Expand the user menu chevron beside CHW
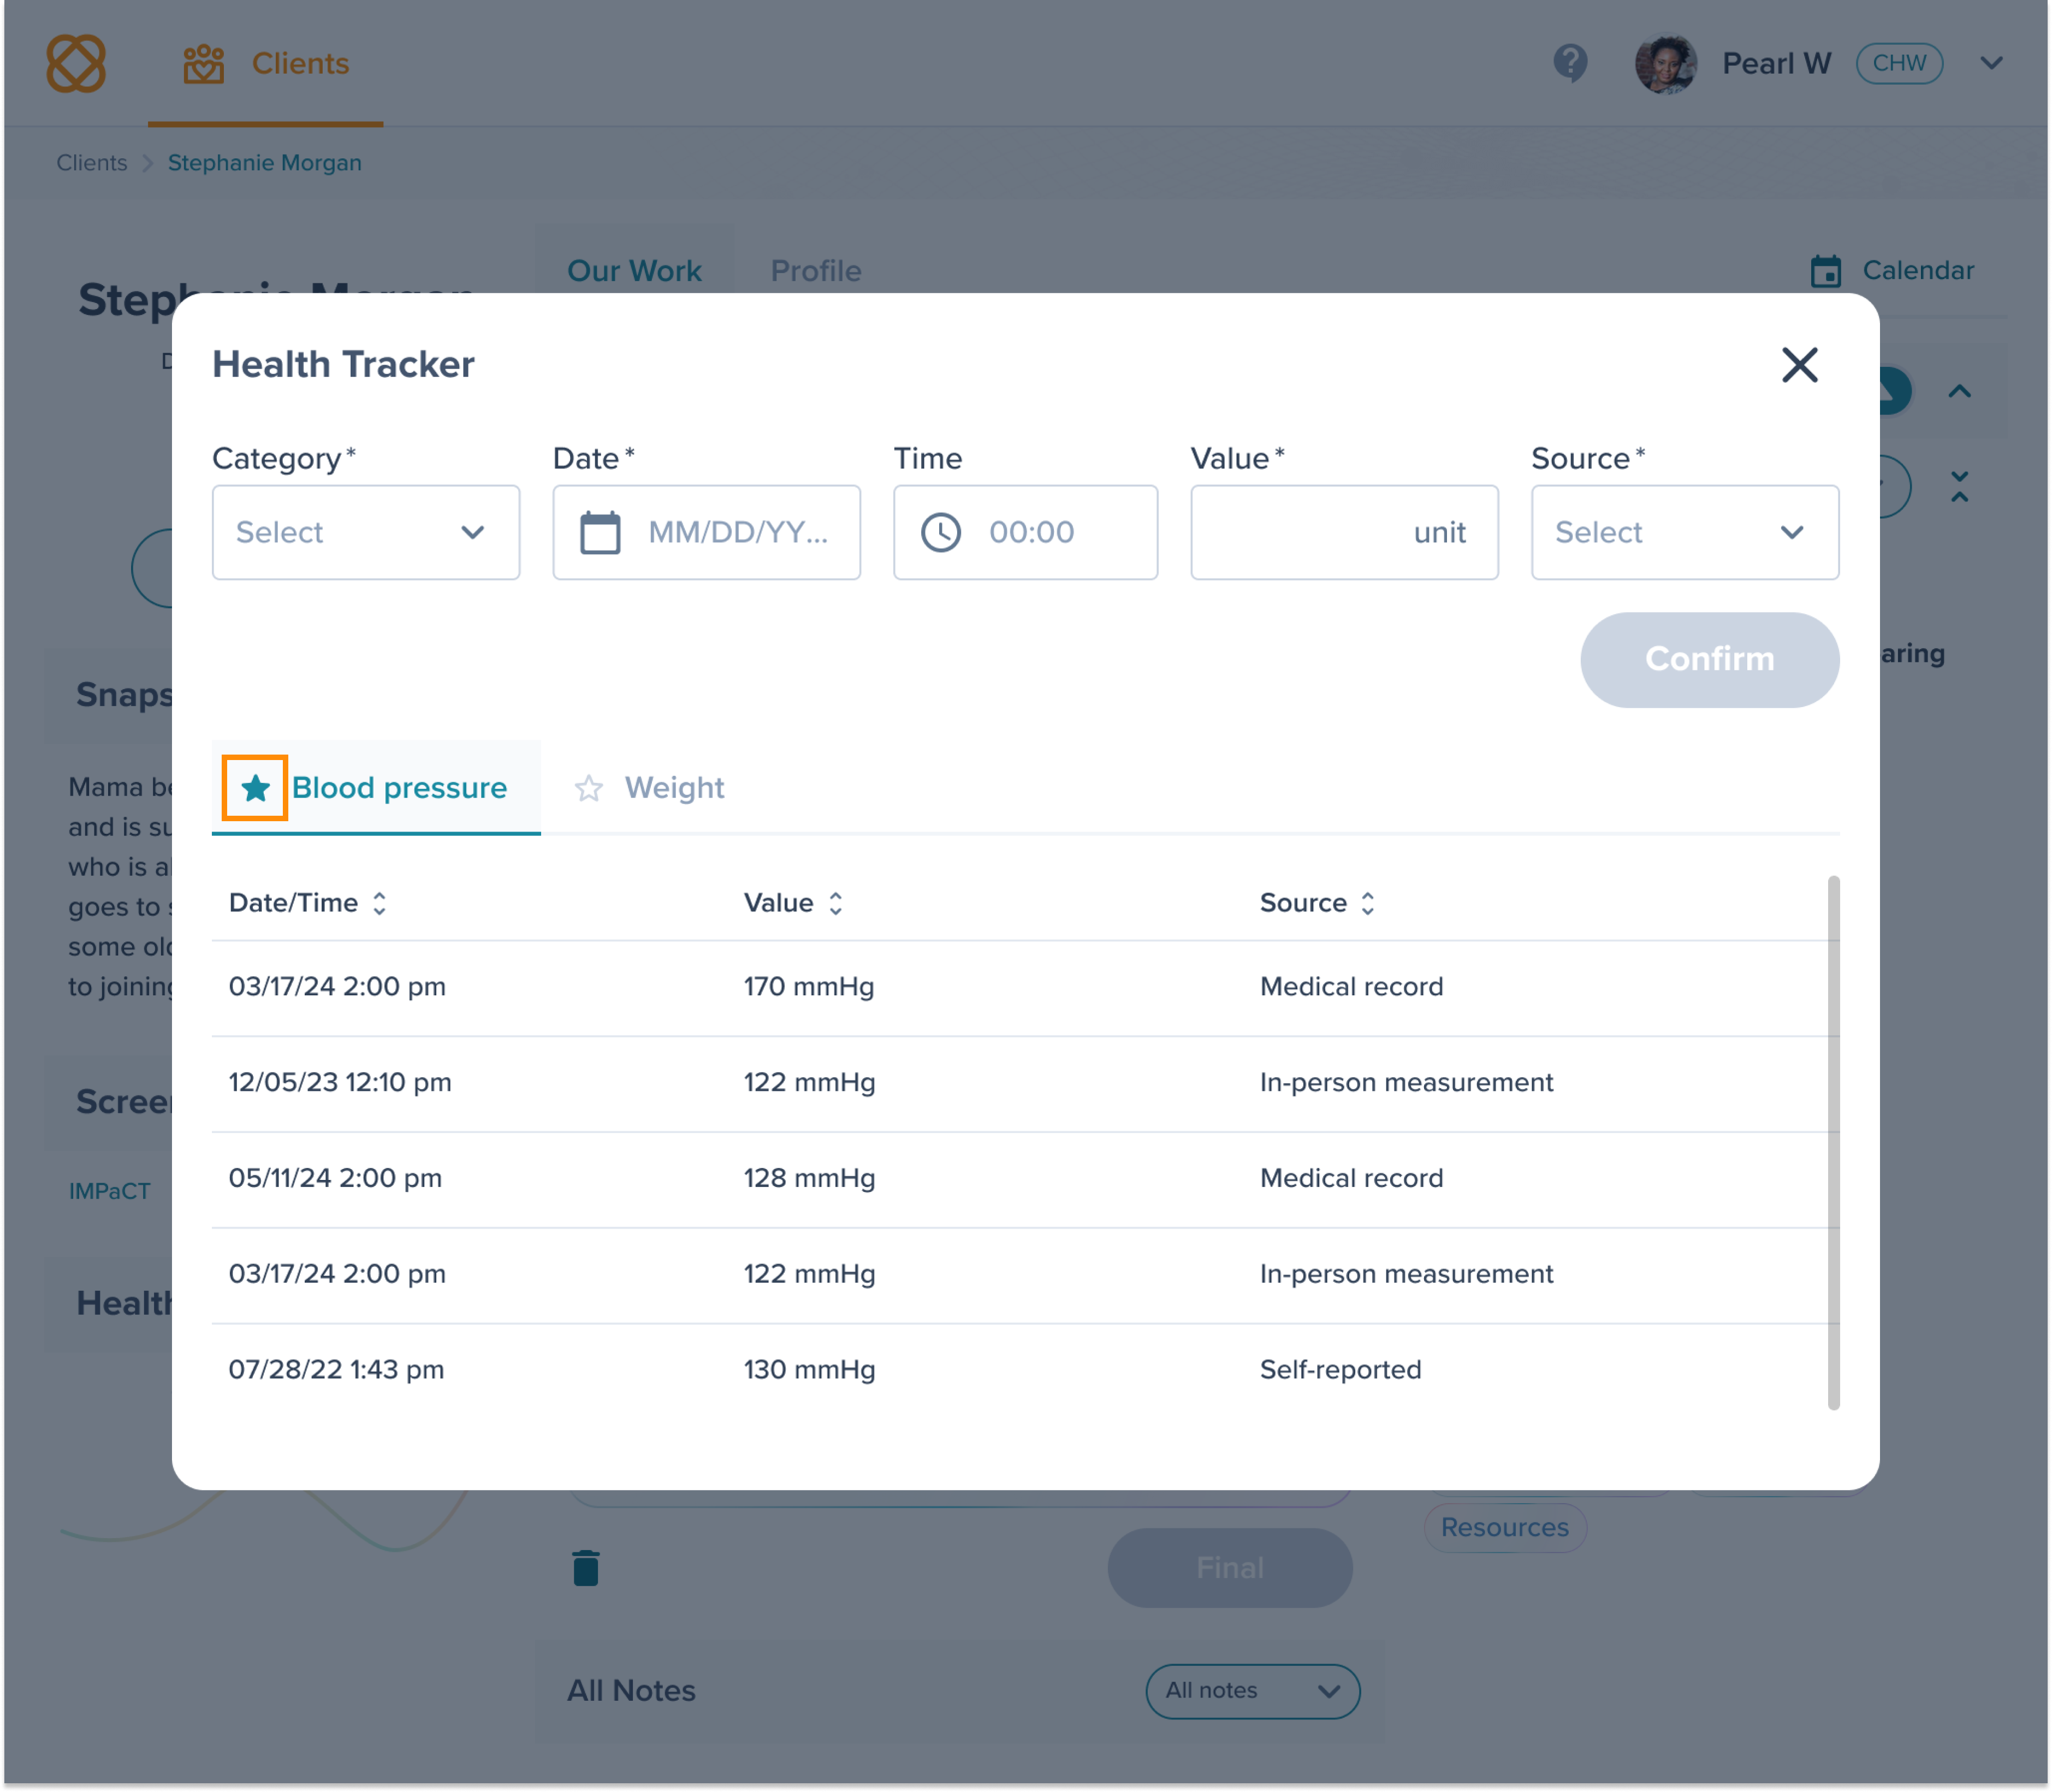 pos(1991,63)
